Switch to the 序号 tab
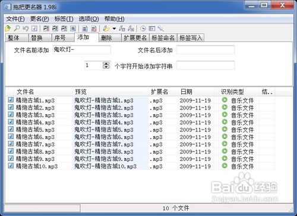The height and width of the screenshot is (216, 297). click(64, 38)
